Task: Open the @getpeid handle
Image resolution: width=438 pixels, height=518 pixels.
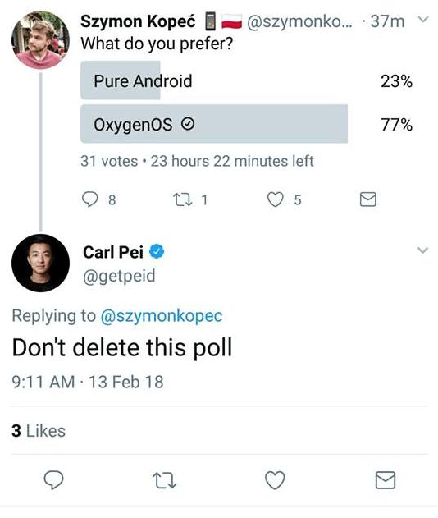Action: pyautogui.click(x=119, y=276)
